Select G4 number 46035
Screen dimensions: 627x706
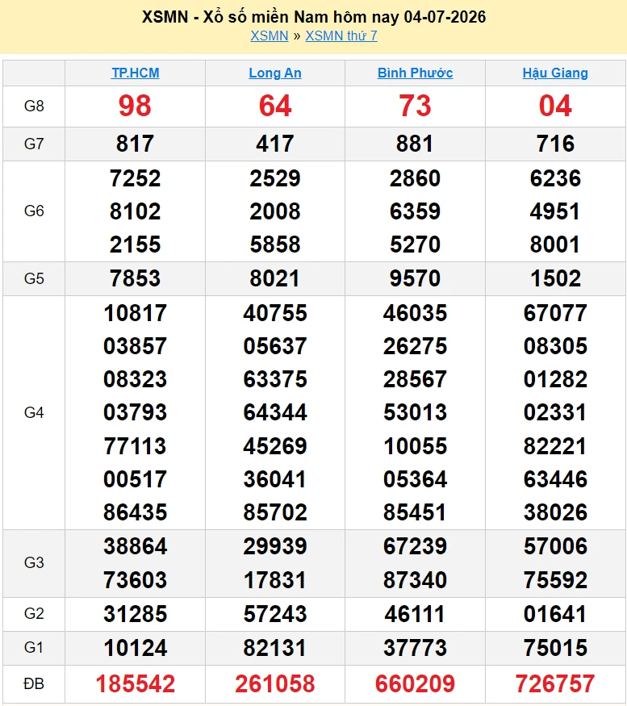coord(415,313)
